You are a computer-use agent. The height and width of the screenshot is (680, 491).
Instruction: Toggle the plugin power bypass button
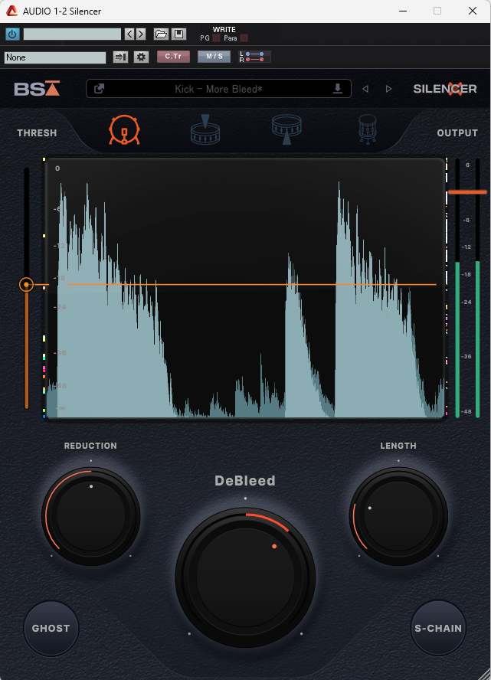12,34
